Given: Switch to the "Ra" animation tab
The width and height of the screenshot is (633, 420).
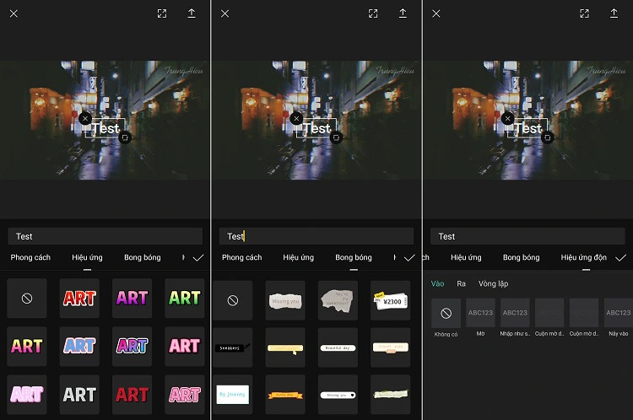Looking at the screenshot, I should coord(462,284).
